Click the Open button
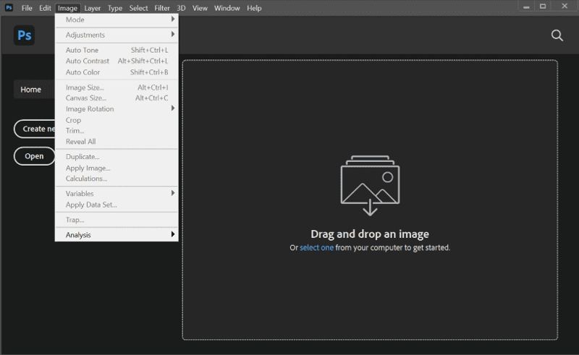Viewport: 579px width, 355px height. tap(34, 156)
